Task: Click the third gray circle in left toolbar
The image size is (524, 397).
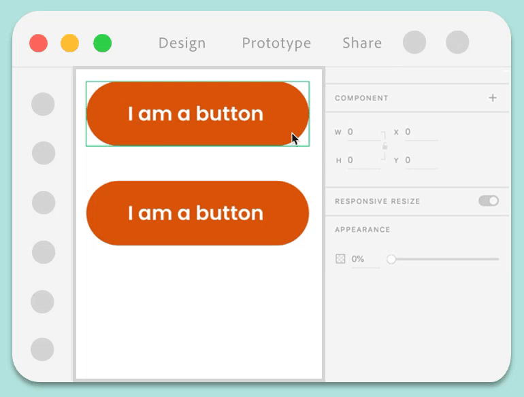Action: 44,203
